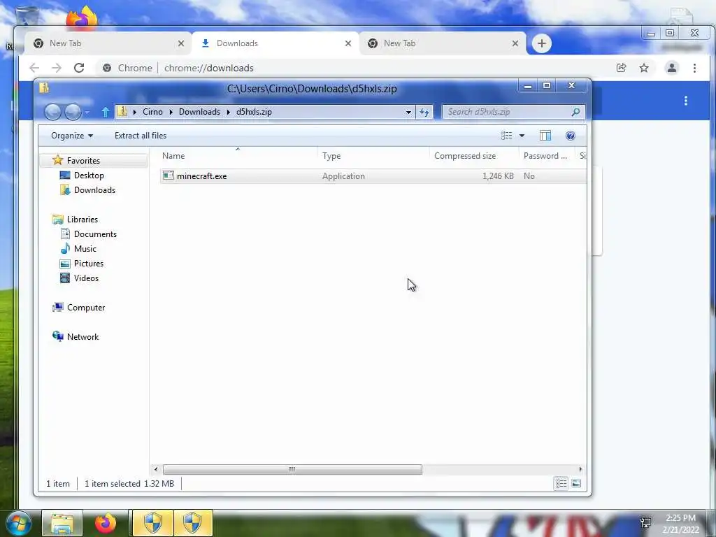This screenshot has height=537, width=716.
Task: Click the first shield icon on taskbar
Action: [152, 523]
